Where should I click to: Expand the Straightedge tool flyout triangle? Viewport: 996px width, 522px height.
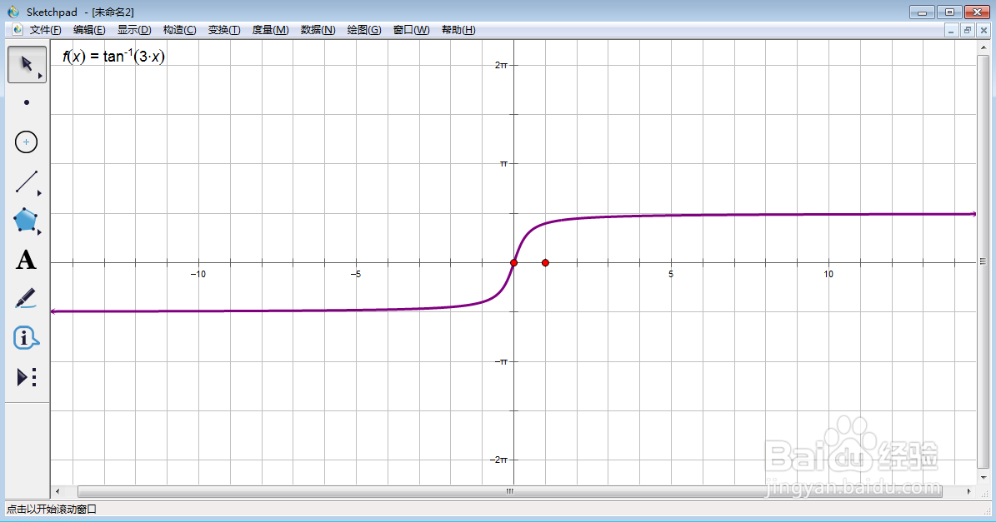[38, 194]
